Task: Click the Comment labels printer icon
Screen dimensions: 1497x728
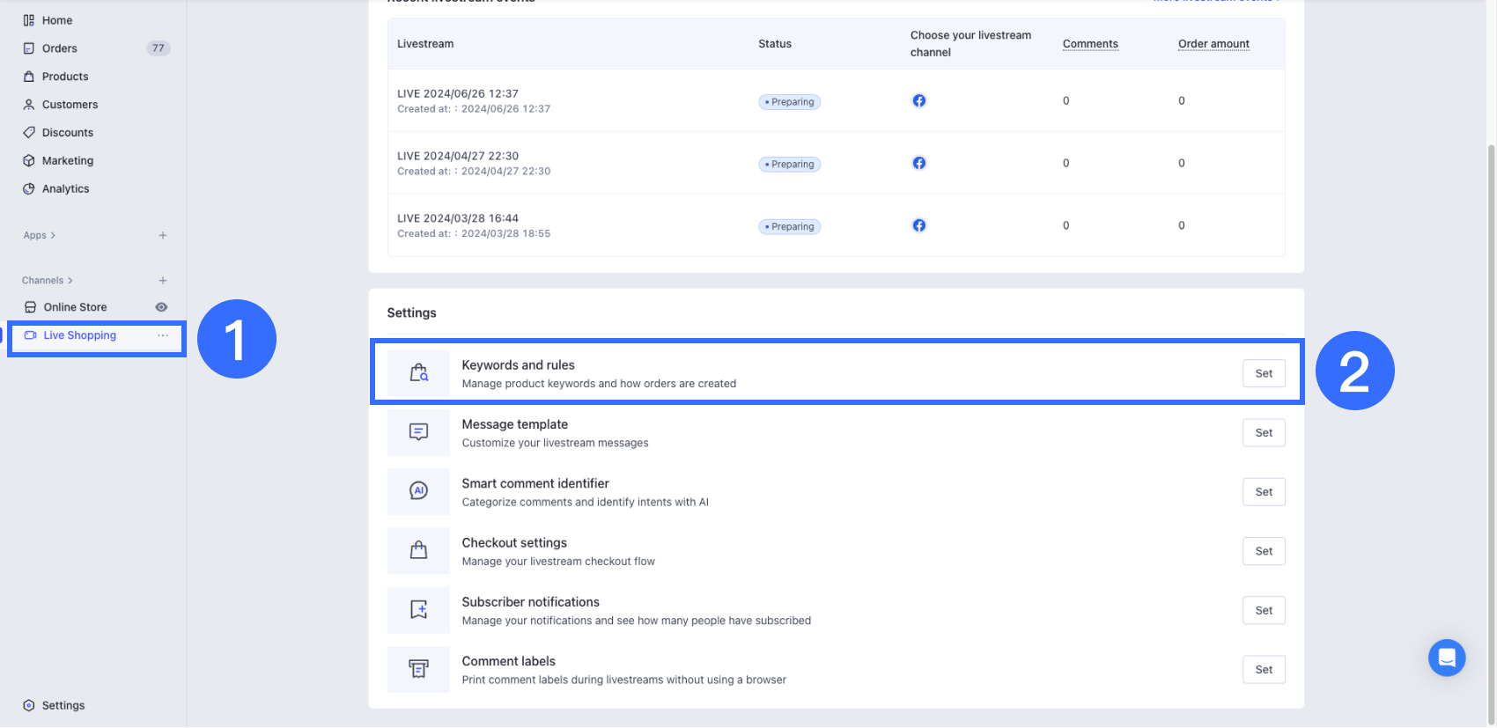Action: coord(418,669)
